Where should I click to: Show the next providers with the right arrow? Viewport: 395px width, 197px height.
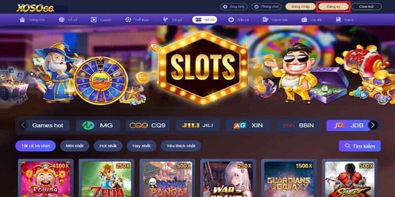[373, 125]
